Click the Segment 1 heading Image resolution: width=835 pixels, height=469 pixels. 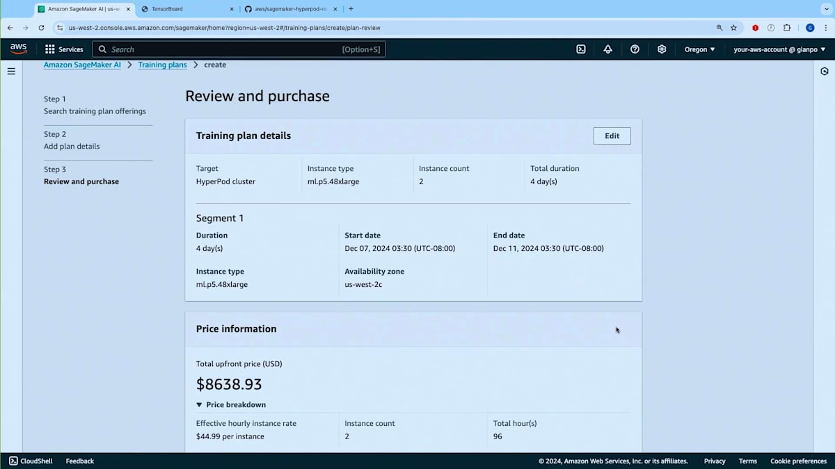220,218
